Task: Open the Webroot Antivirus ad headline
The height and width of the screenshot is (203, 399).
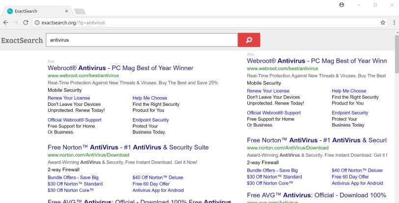Action: click(x=120, y=68)
